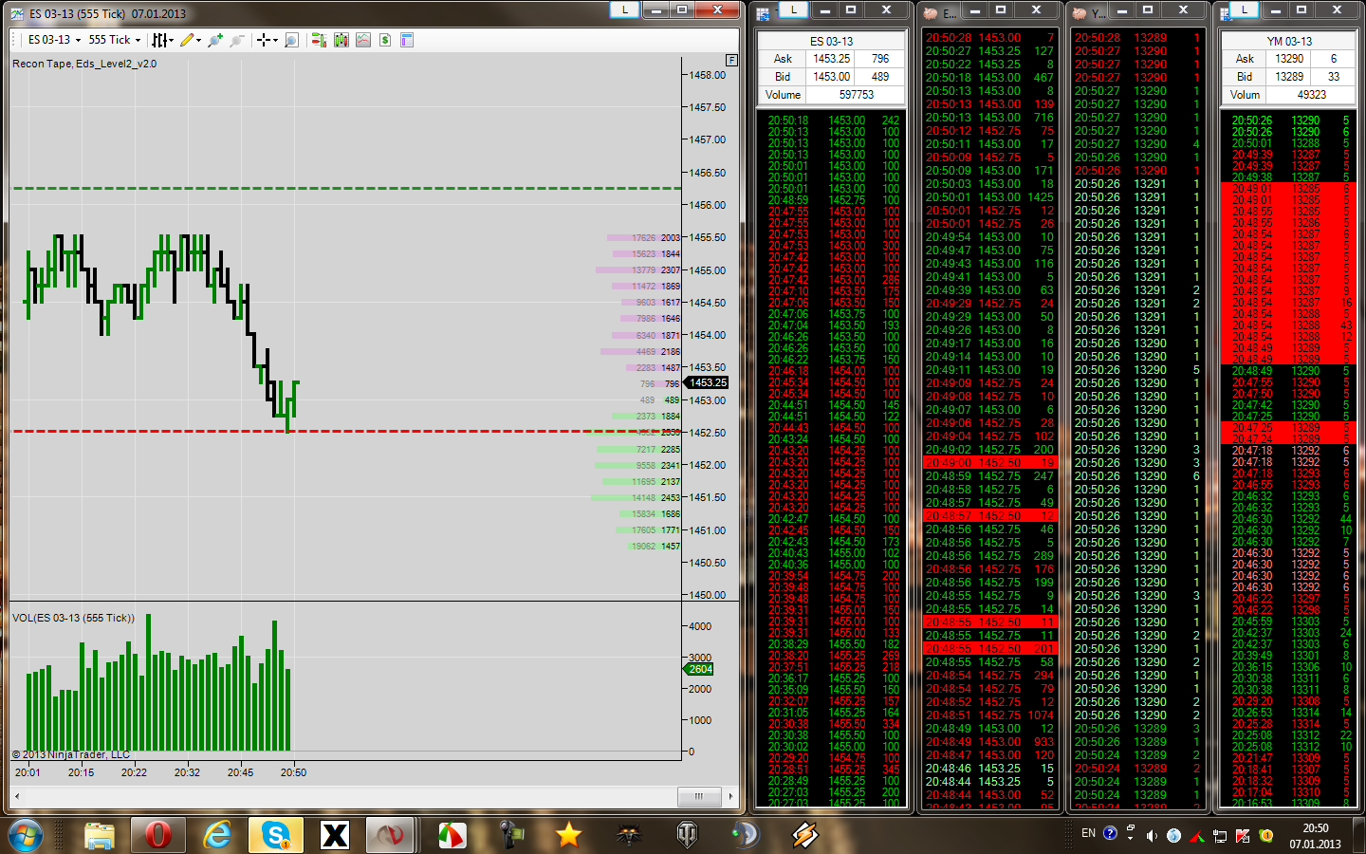Click the zoom in magnifier with plus
This screenshot has width=1366, height=854.
click(x=215, y=40)
